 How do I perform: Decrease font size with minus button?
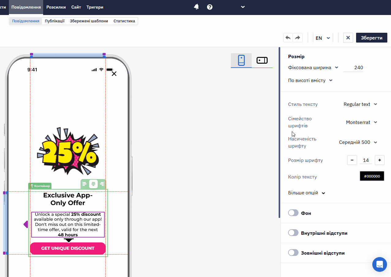tap(352, 160)
